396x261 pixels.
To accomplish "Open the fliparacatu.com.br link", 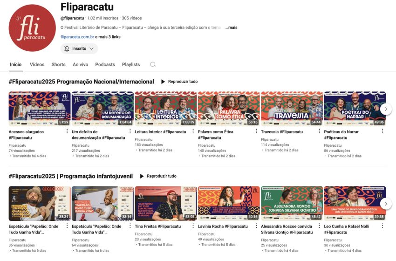I will click(77, 37).
